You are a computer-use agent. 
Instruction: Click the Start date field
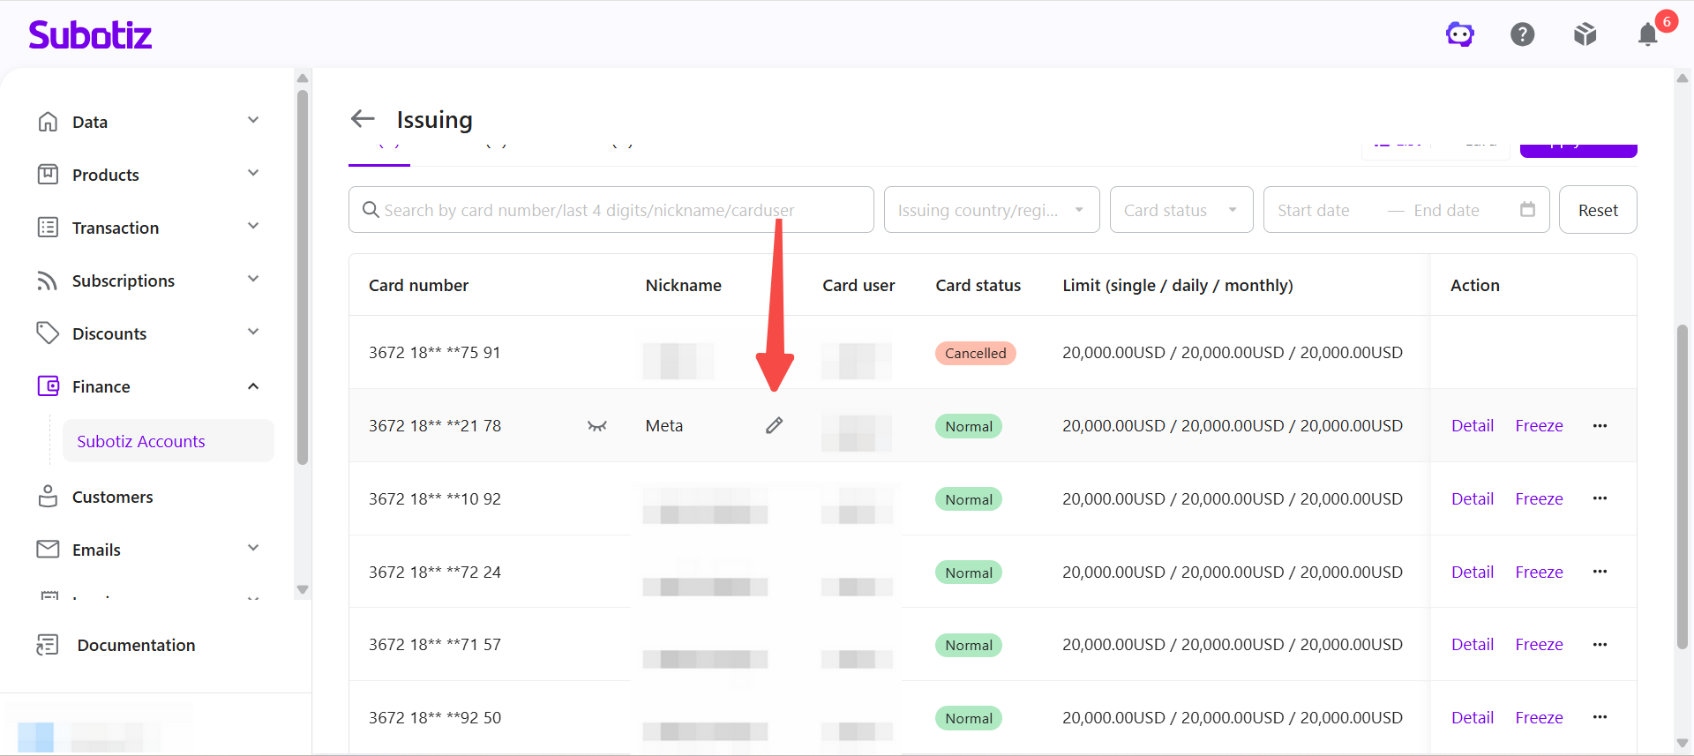pyautogui.click(x=1314, y=210)
